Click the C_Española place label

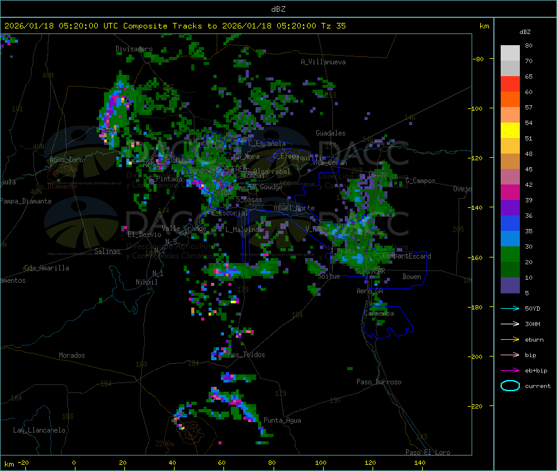267,144
